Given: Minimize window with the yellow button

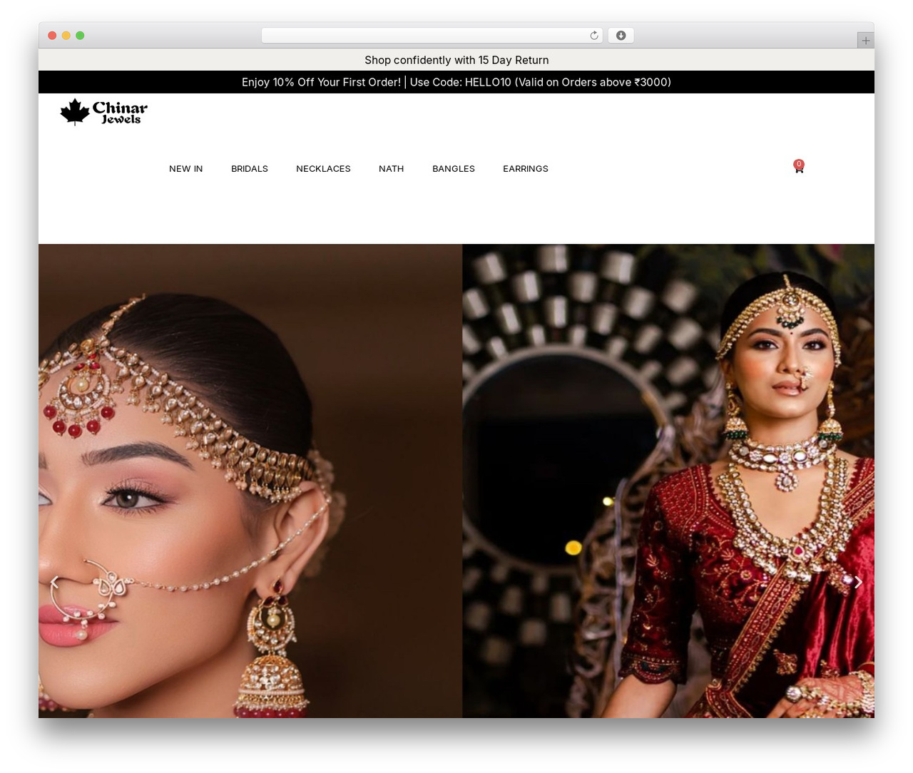Looking at the screenshot, I should (x=66, y=36).
